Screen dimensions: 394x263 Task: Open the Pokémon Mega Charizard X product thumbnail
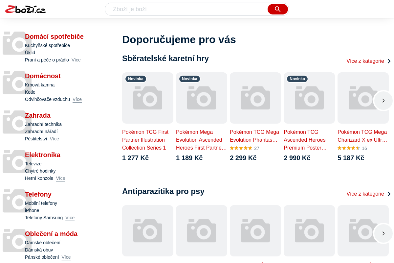coord(358,98)
